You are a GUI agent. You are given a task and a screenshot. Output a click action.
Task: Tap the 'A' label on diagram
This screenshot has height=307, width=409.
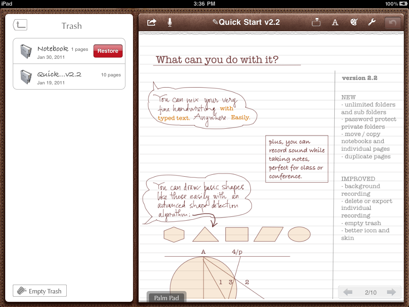coord(203,252)
